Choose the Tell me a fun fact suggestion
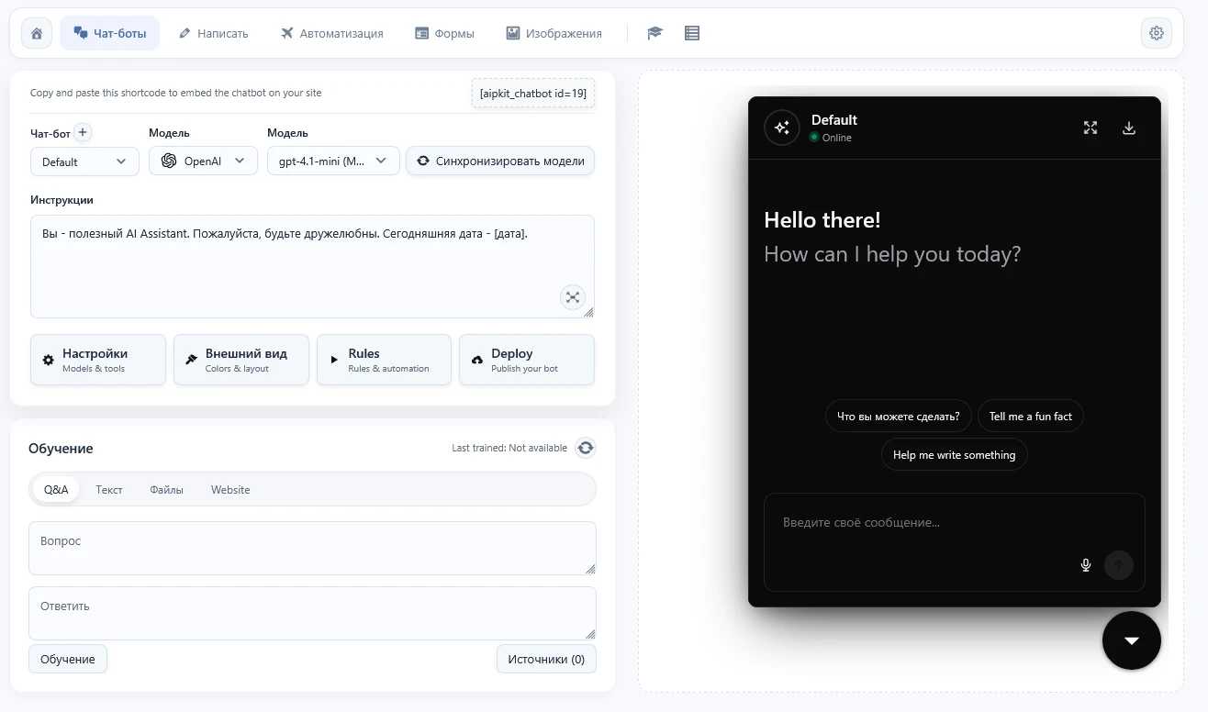 pyautogui.click(x=1031, y=417)
